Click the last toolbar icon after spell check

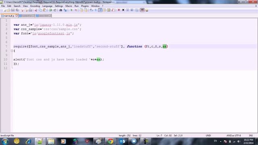click(147, 10)
